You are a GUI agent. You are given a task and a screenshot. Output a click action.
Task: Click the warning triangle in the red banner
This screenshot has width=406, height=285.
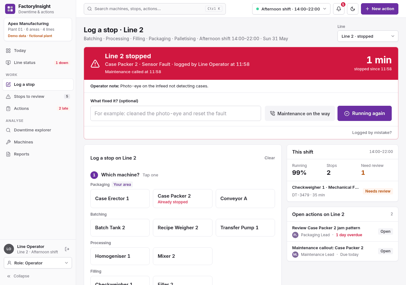[95, 64]
